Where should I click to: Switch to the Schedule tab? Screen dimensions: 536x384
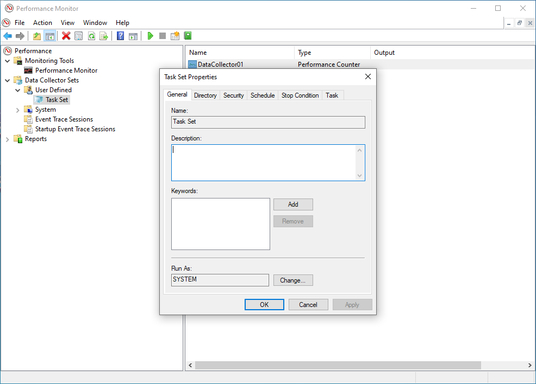262,95
